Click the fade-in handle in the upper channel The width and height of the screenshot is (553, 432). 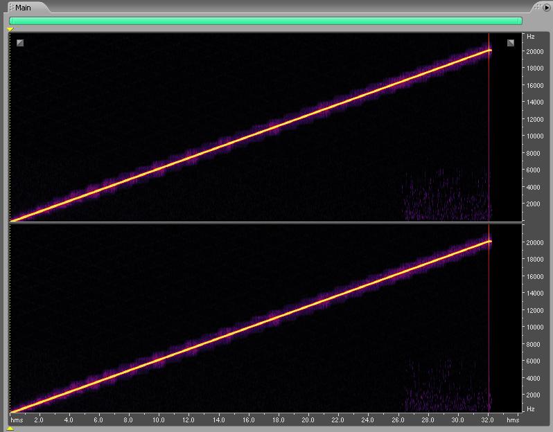tap(20, 43)
